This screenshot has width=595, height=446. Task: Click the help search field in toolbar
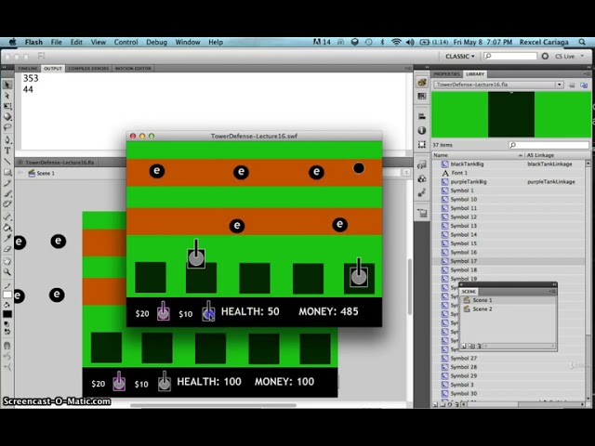pos(510,56)
